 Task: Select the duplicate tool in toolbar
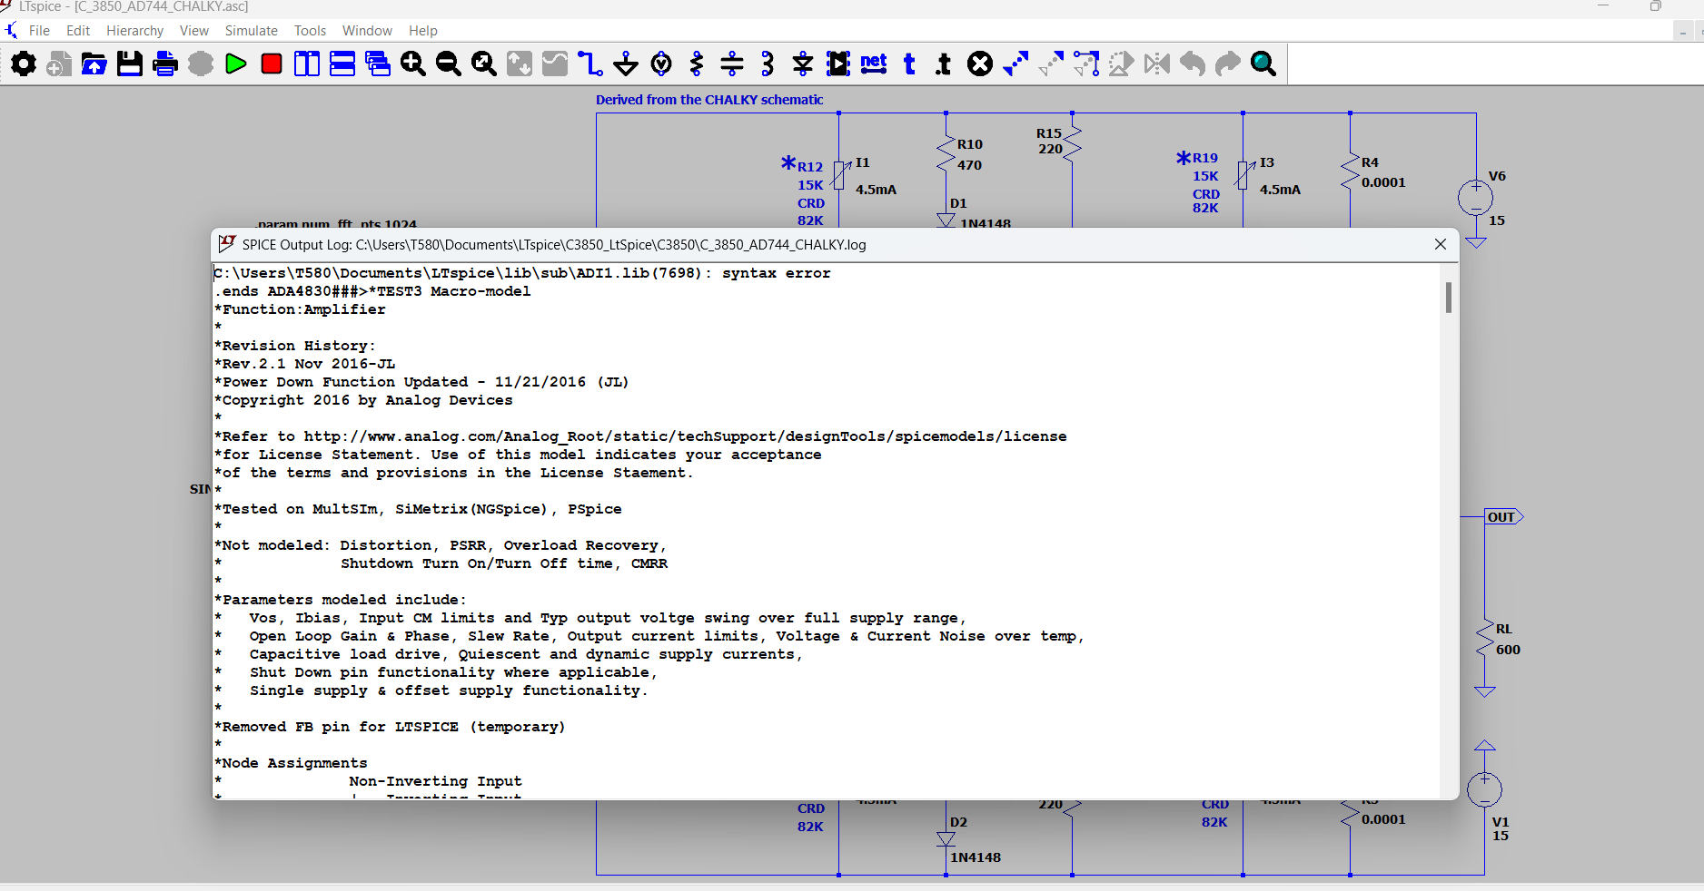tap(1015, 64)
